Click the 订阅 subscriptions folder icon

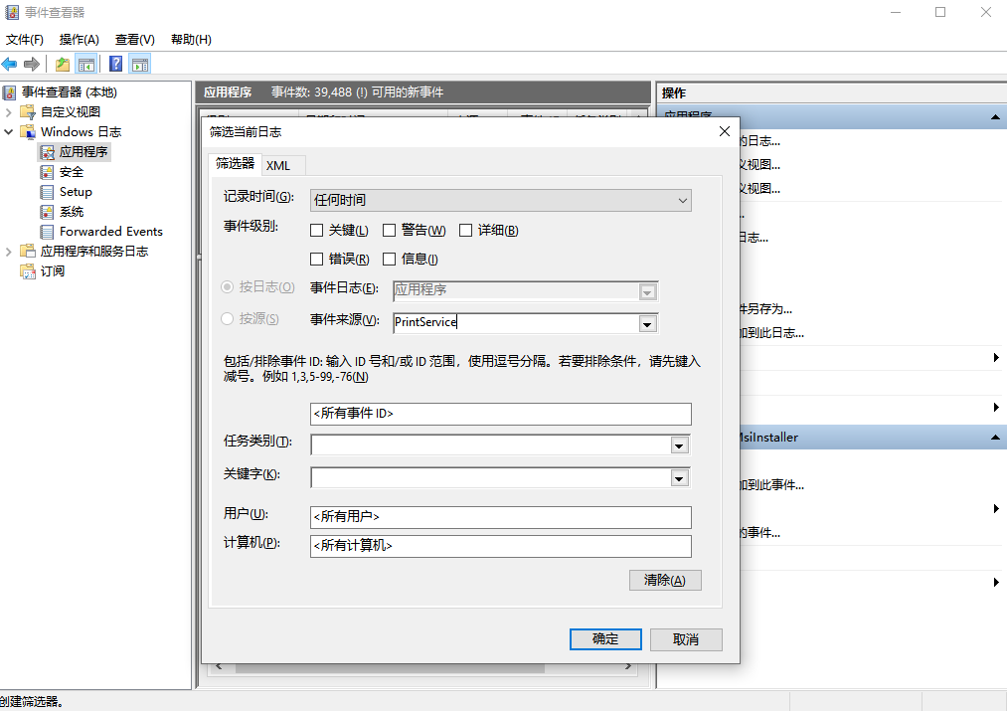(28, 271)
